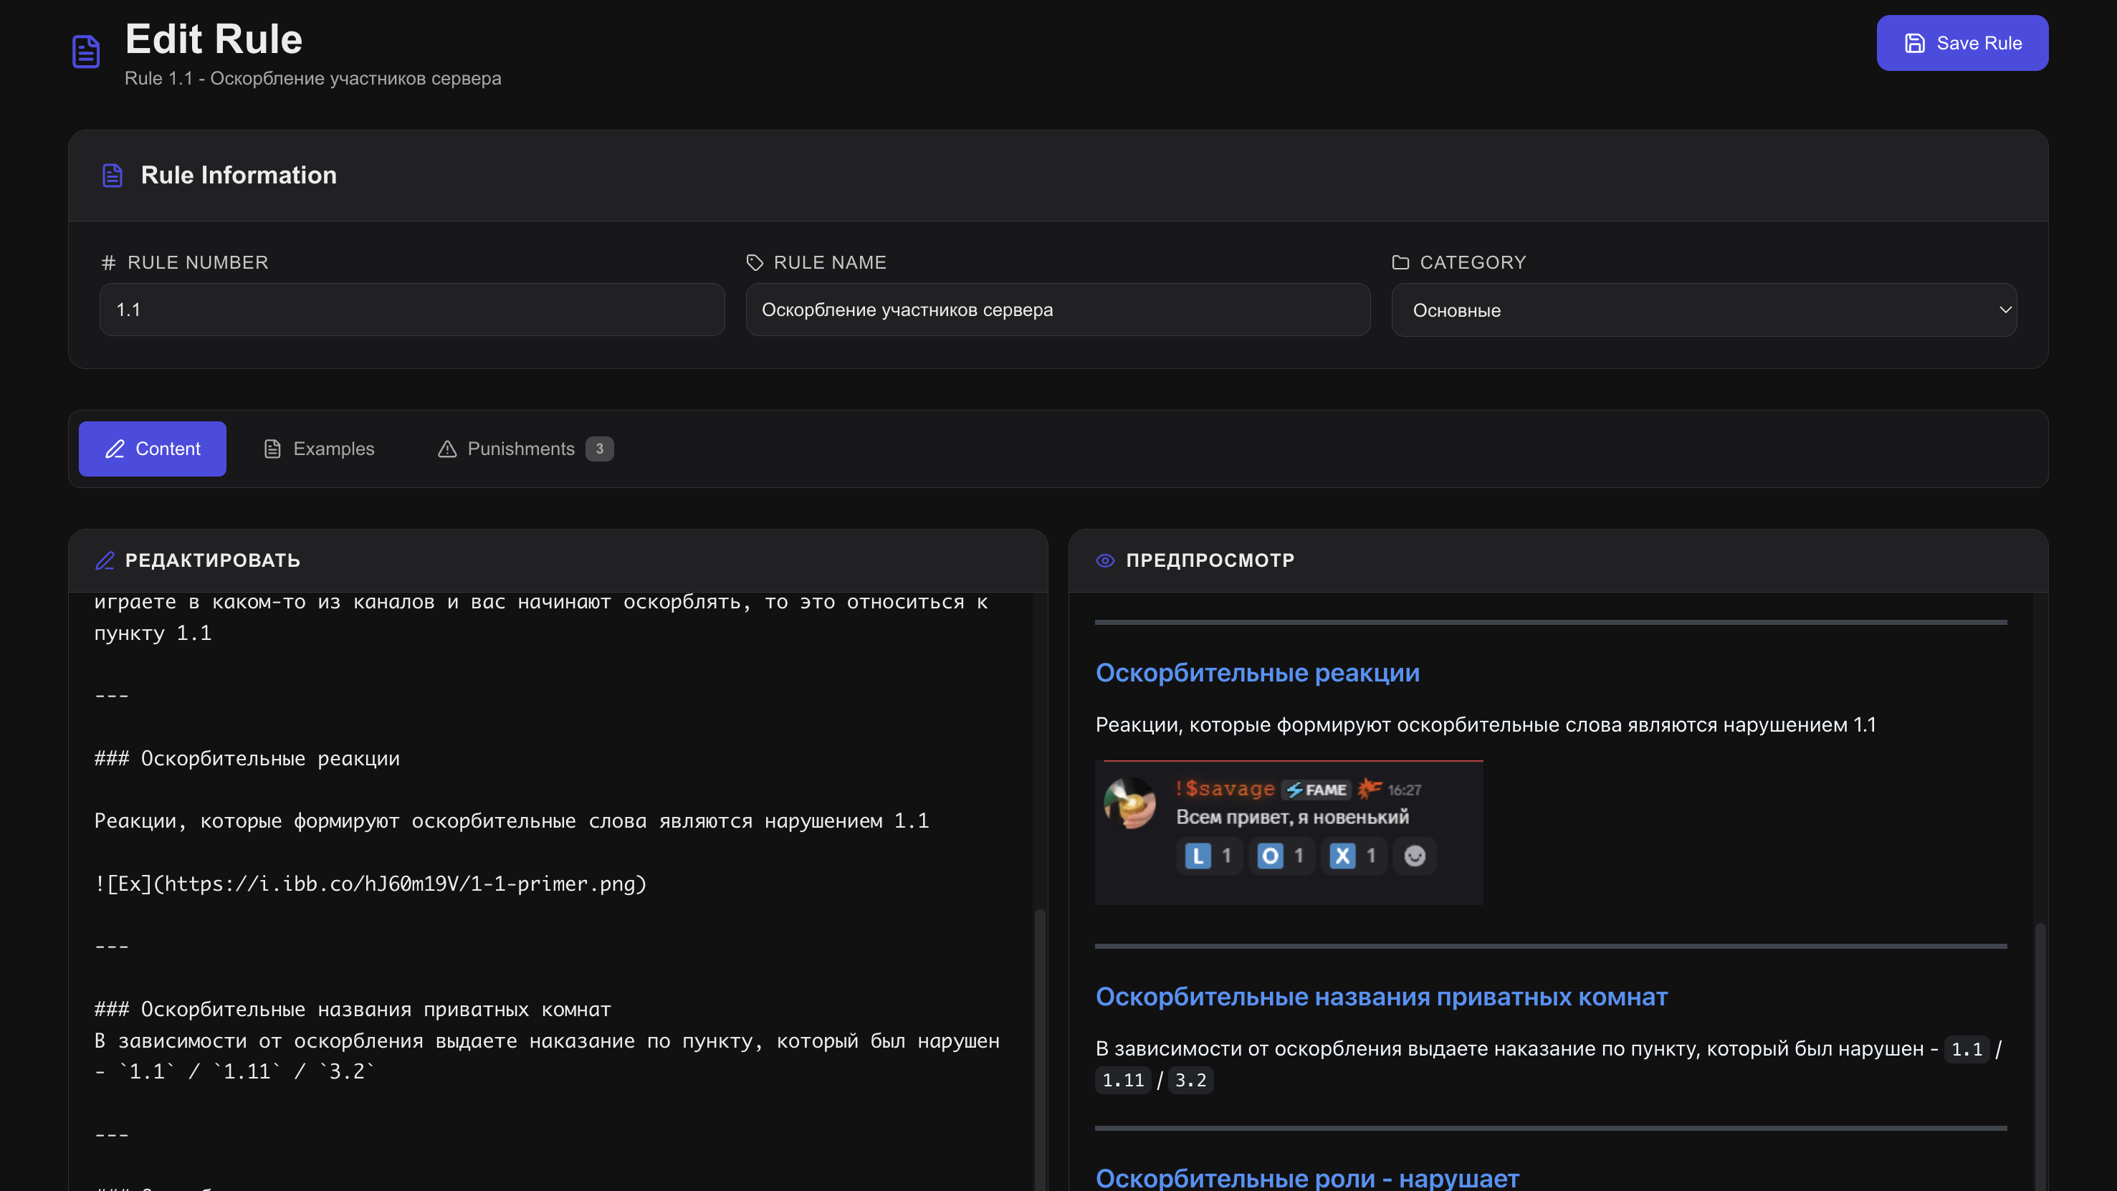Click the hash icon beside Rule Number
This screenshot has height=1191, width=2117.
click(108, 262)
